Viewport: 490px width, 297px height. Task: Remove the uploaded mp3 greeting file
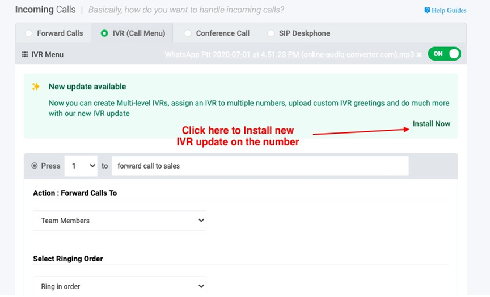coord(419,54)
